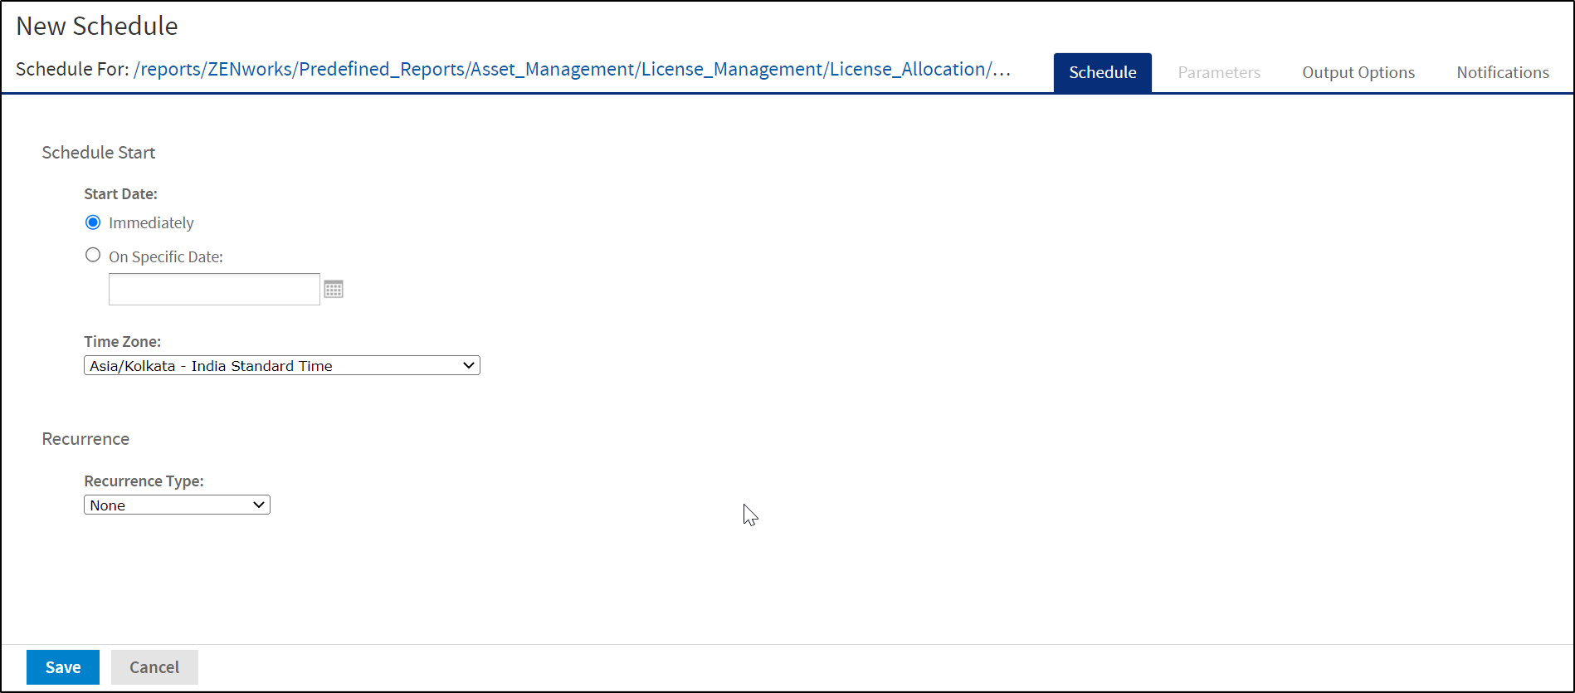The width and height of the screenshot is (1575, 693).
Task: Click the Schedule For label text
Action: coord(72,70)
